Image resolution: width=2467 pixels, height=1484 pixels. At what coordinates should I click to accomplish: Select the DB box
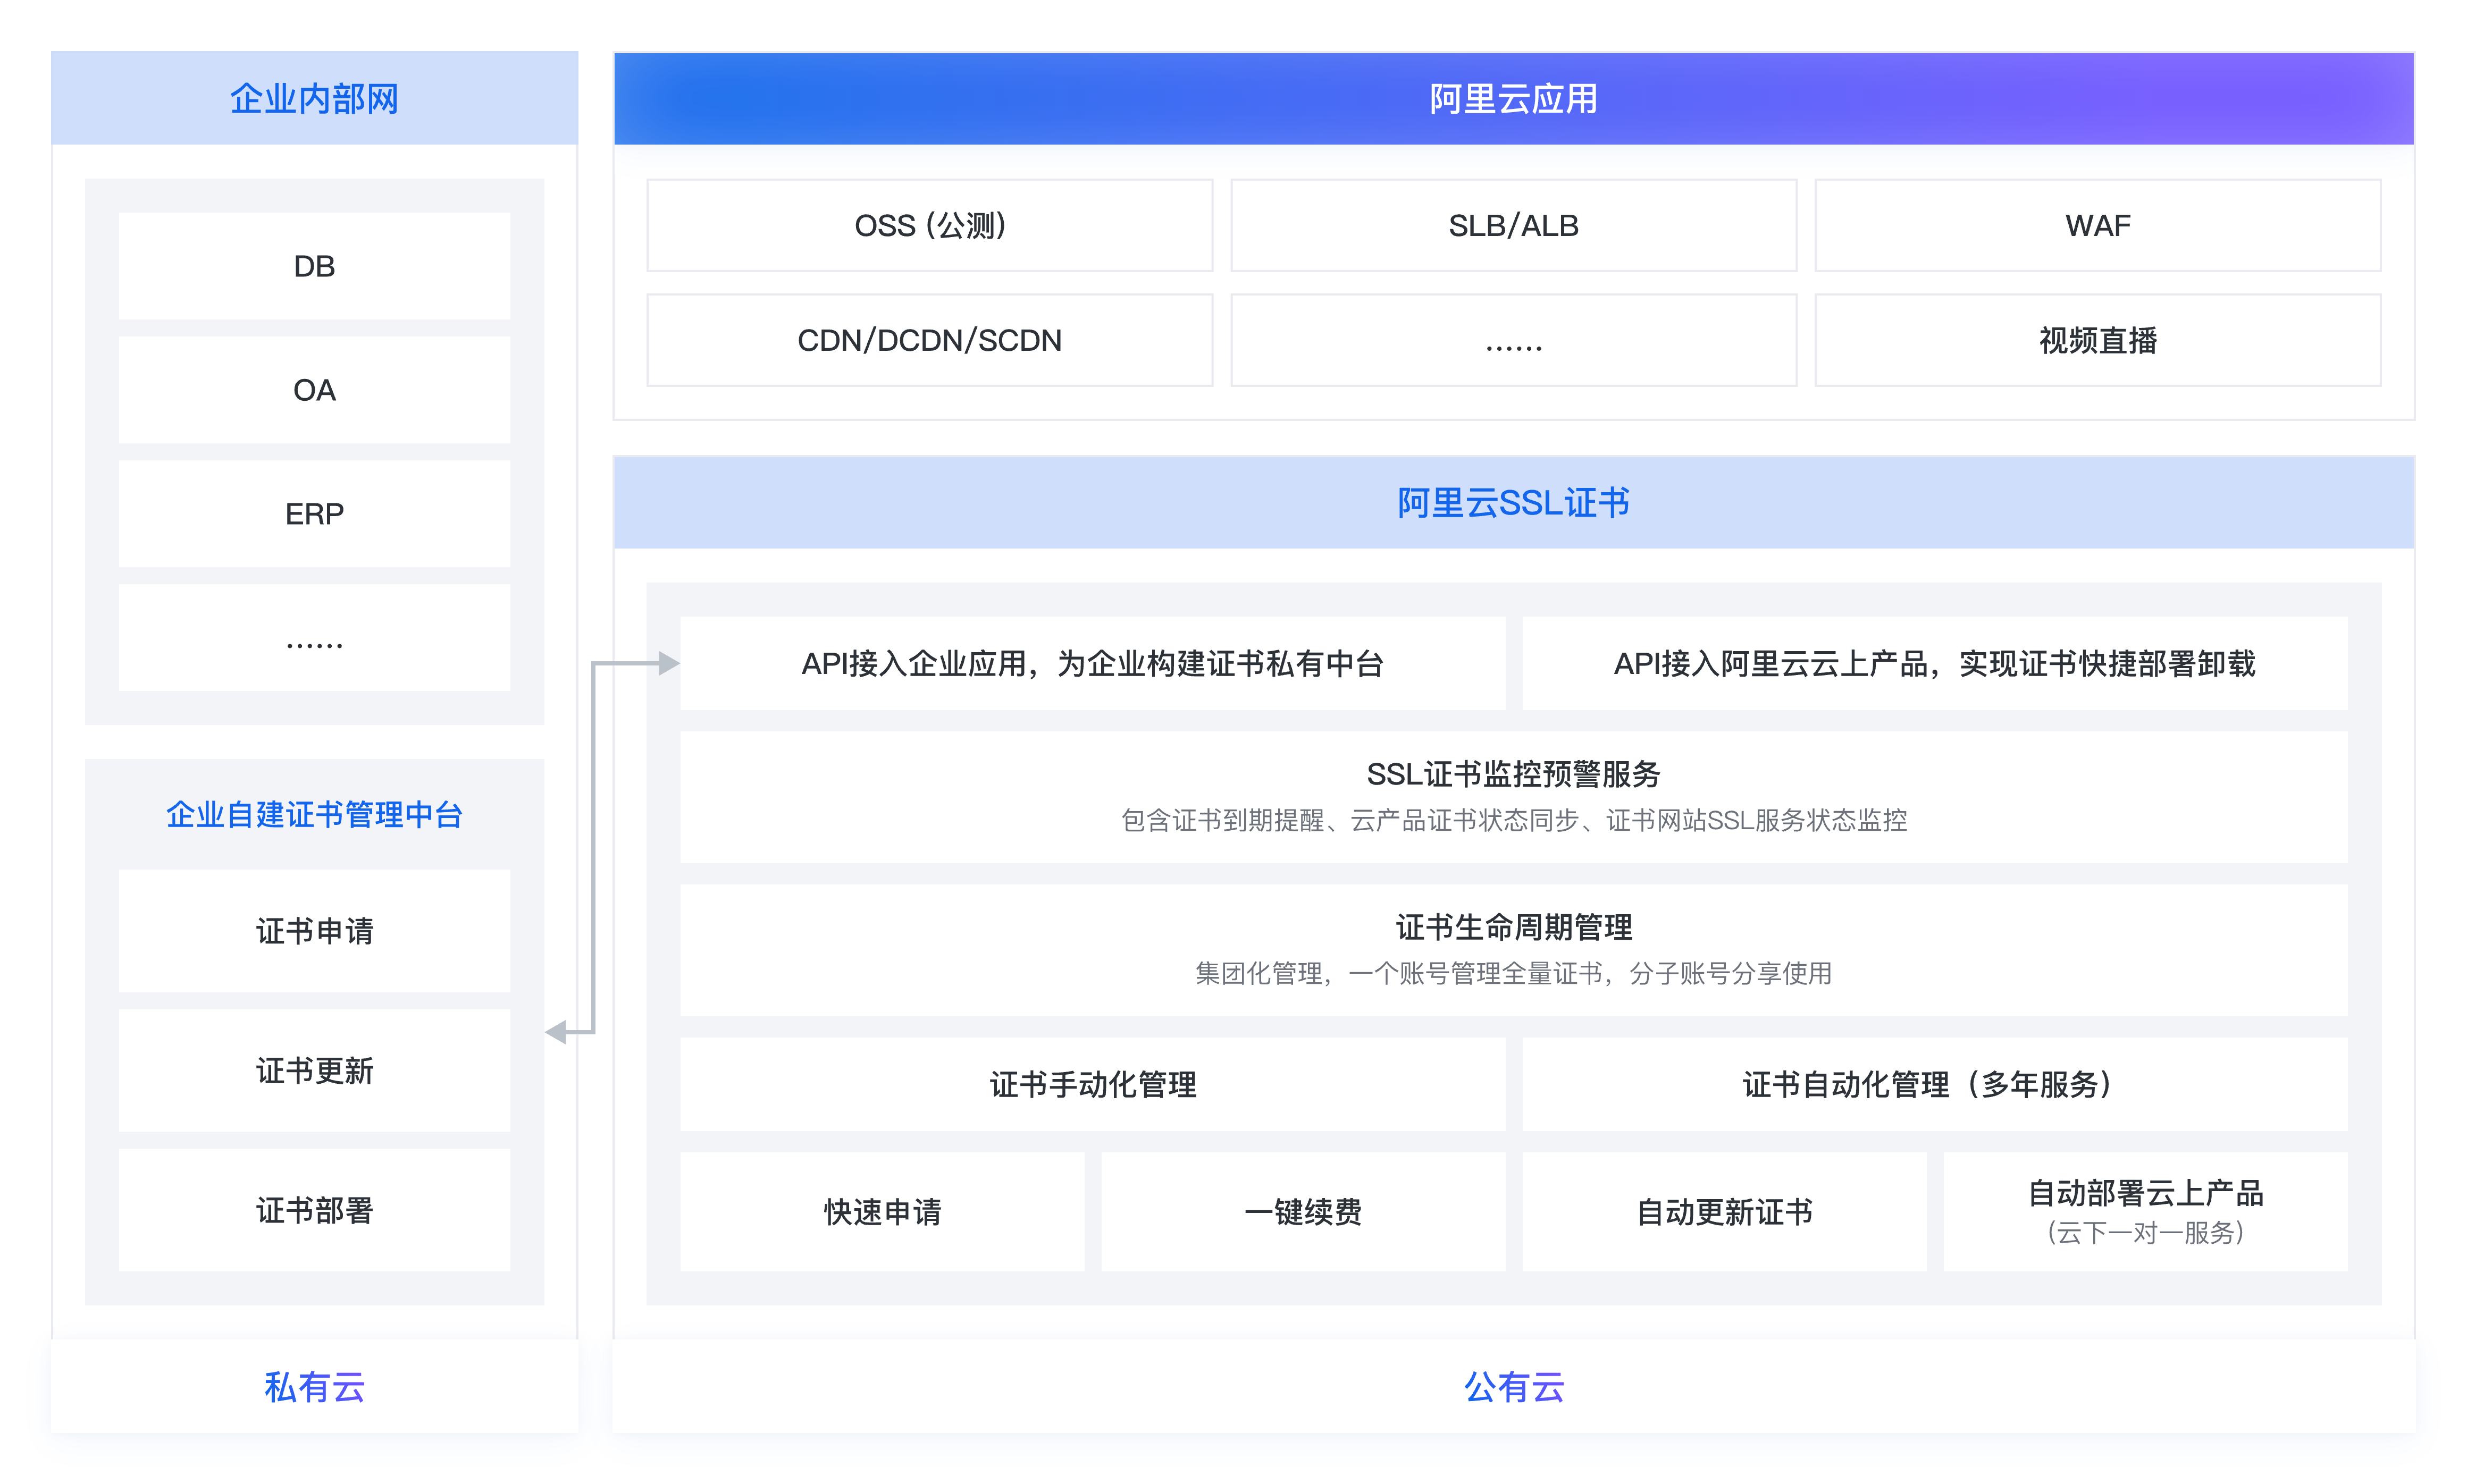point(314,266)
